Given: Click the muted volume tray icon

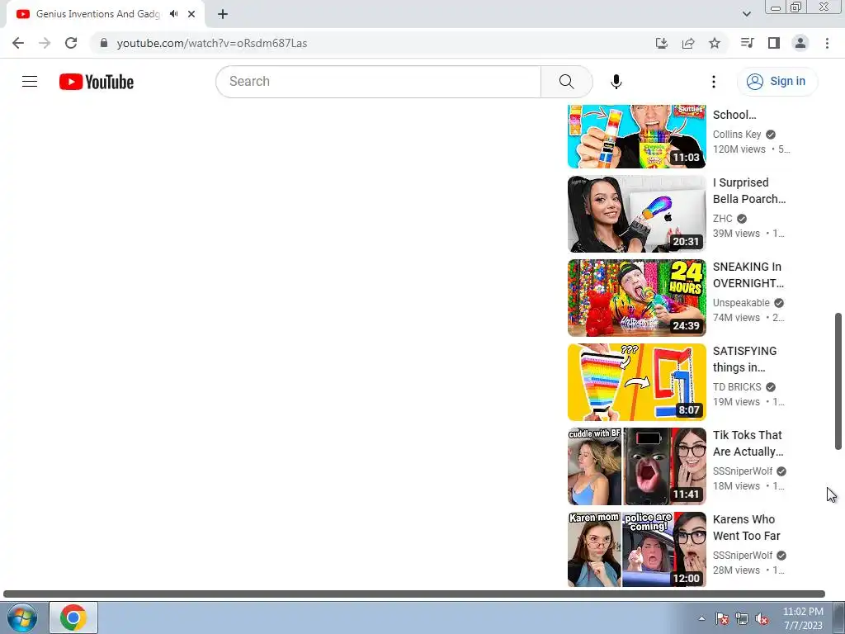Looking at the screenshot, I should point(762,618).
